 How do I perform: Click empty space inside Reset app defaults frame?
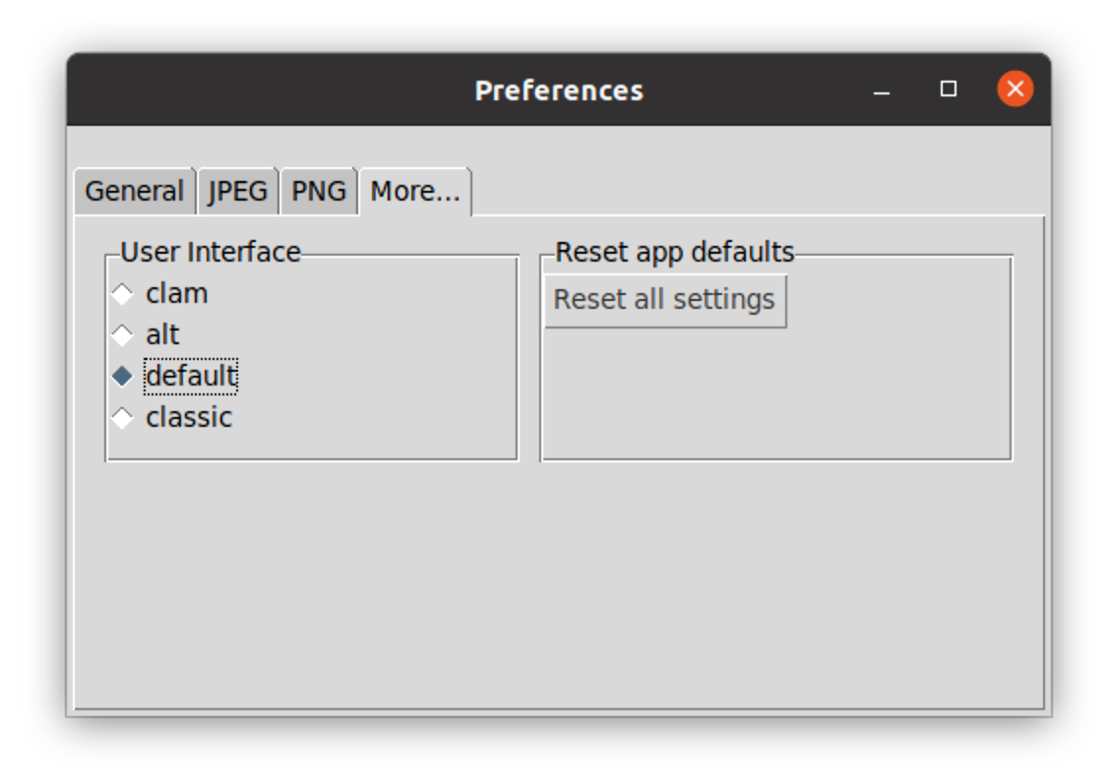point(775,393)
